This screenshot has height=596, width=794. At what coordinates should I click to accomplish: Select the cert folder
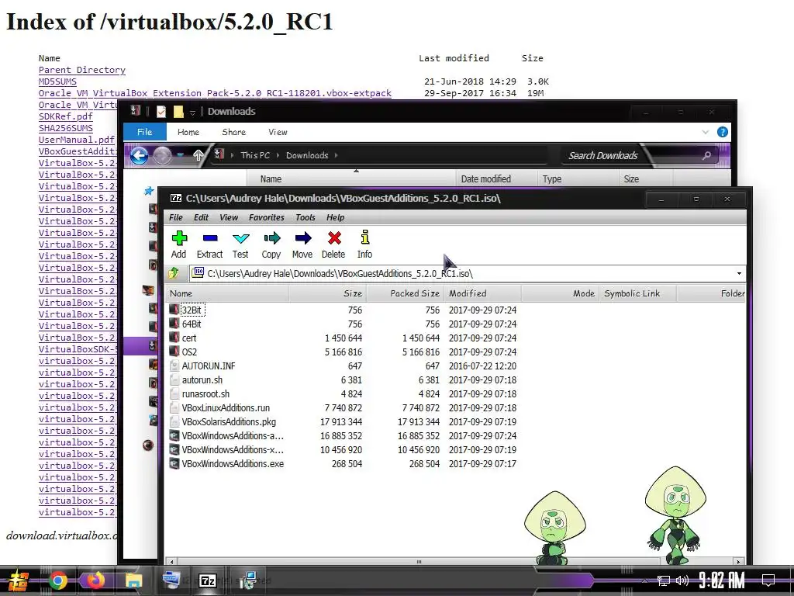[x=189, y=338]
